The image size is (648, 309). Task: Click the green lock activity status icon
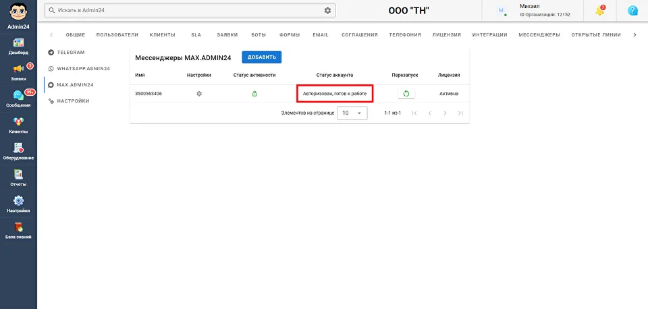click(x=254, y=94)
